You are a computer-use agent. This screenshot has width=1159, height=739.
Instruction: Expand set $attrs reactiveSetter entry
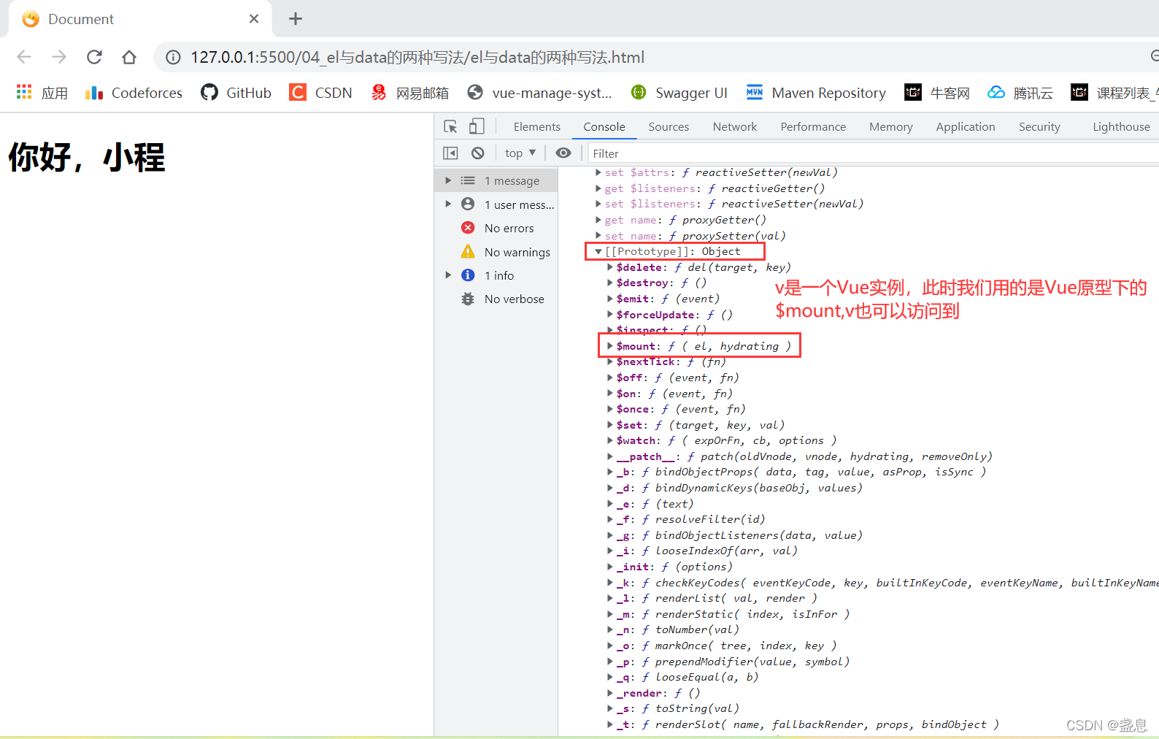(598, 172)
